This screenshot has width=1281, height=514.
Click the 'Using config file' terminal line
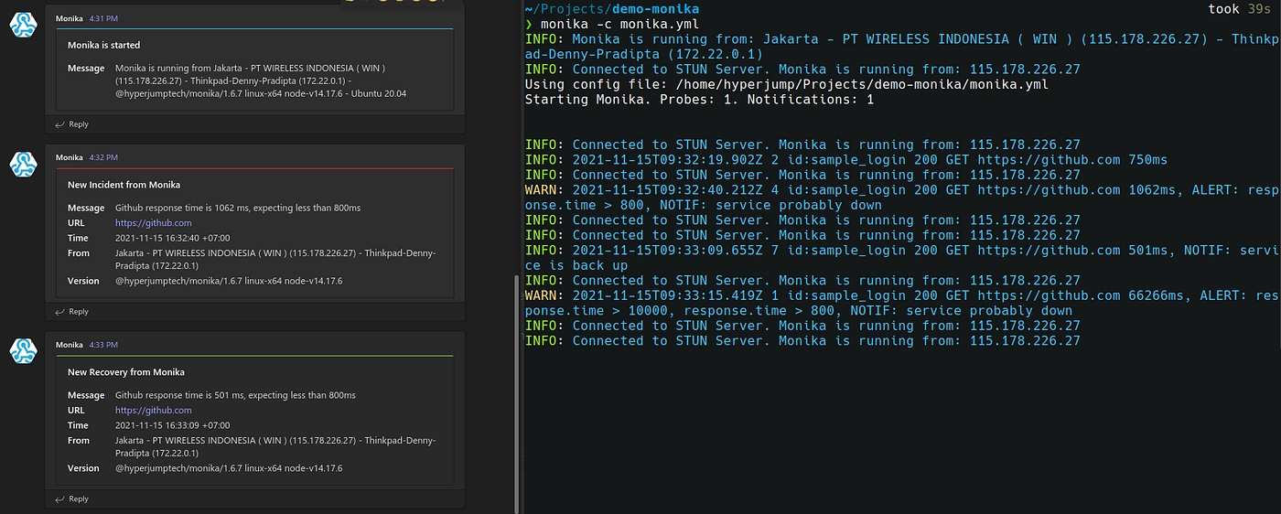pyautogui.click(x=786, y=84)
